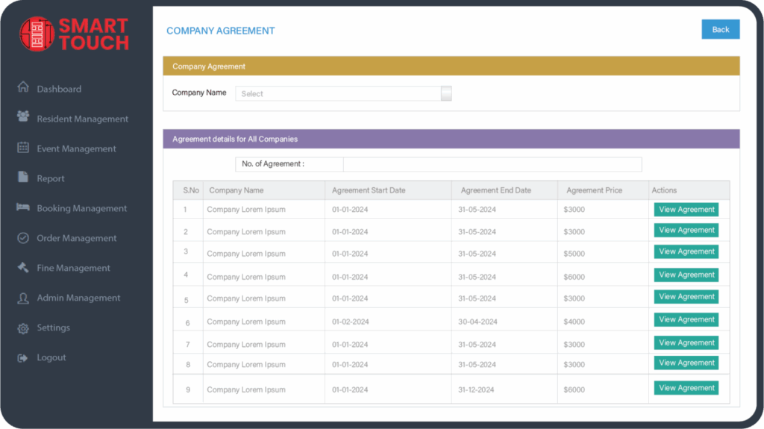Open the agreement ending 30-04-2024
Image resolution: width=764 pixels, height=429 pixels.
(x=686, y=319)
